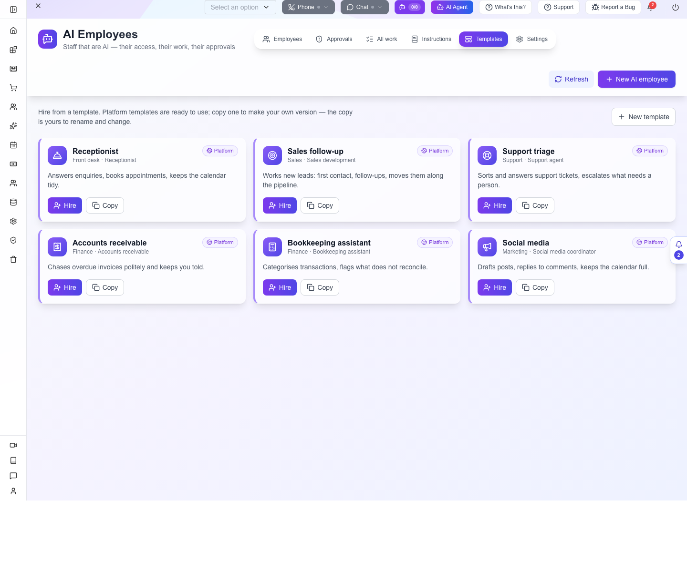
Task: Expand the Chat dropdown
Action: (364, 7)
